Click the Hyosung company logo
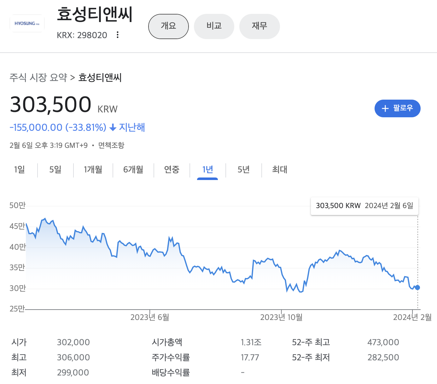The image size is (437, 384). (x=27, y=23)
